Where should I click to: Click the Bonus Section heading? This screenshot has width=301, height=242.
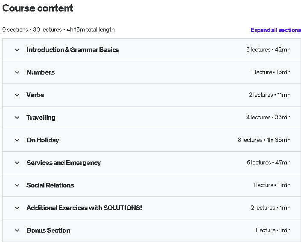48,230
